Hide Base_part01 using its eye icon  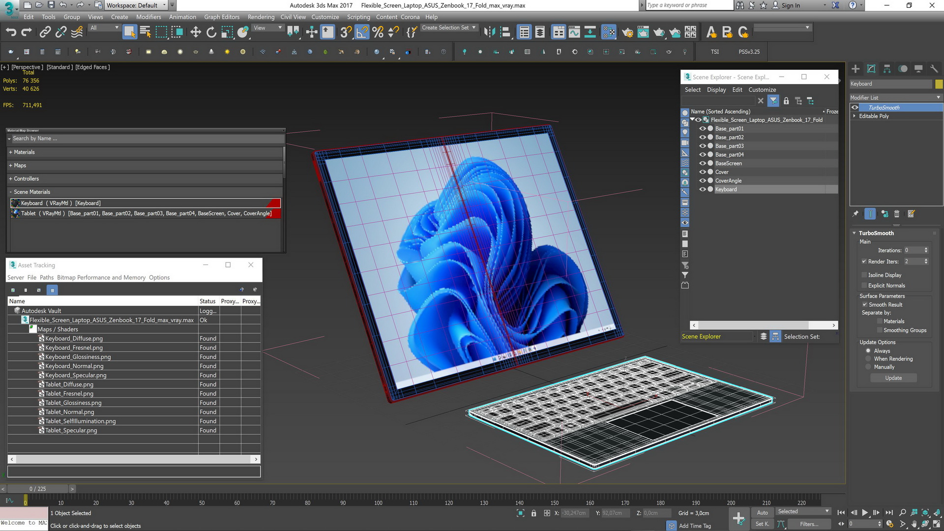[x=703, y=129]
